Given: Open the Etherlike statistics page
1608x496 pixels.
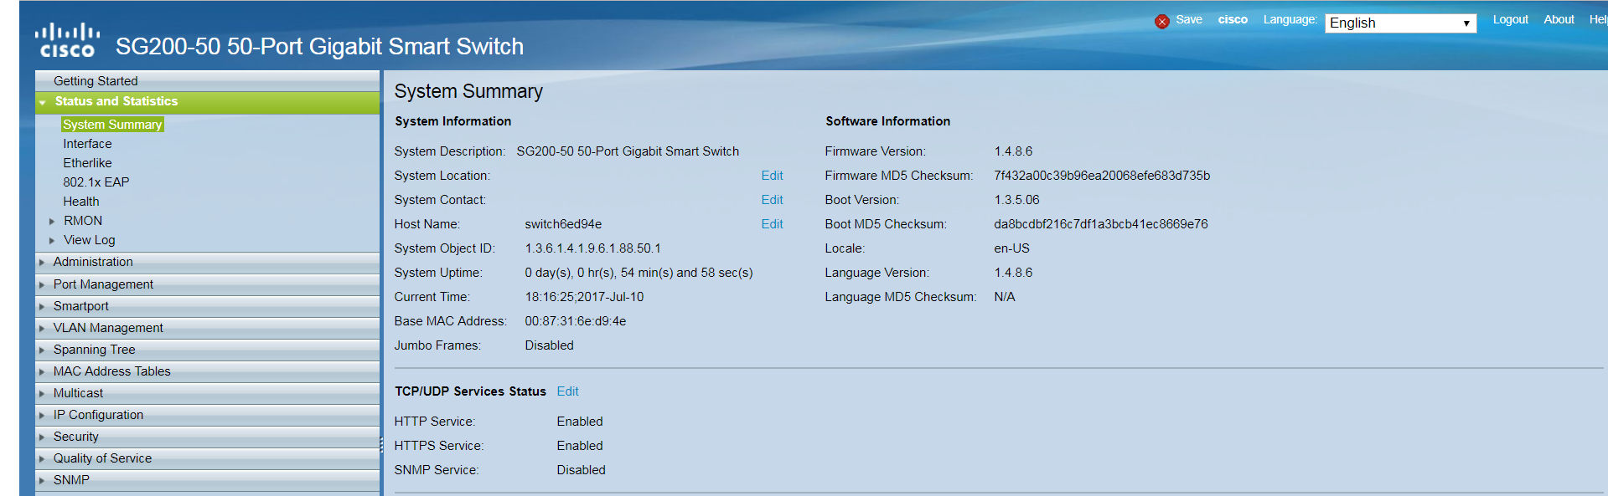Looking at the screenshot, I should coord(87,163).
